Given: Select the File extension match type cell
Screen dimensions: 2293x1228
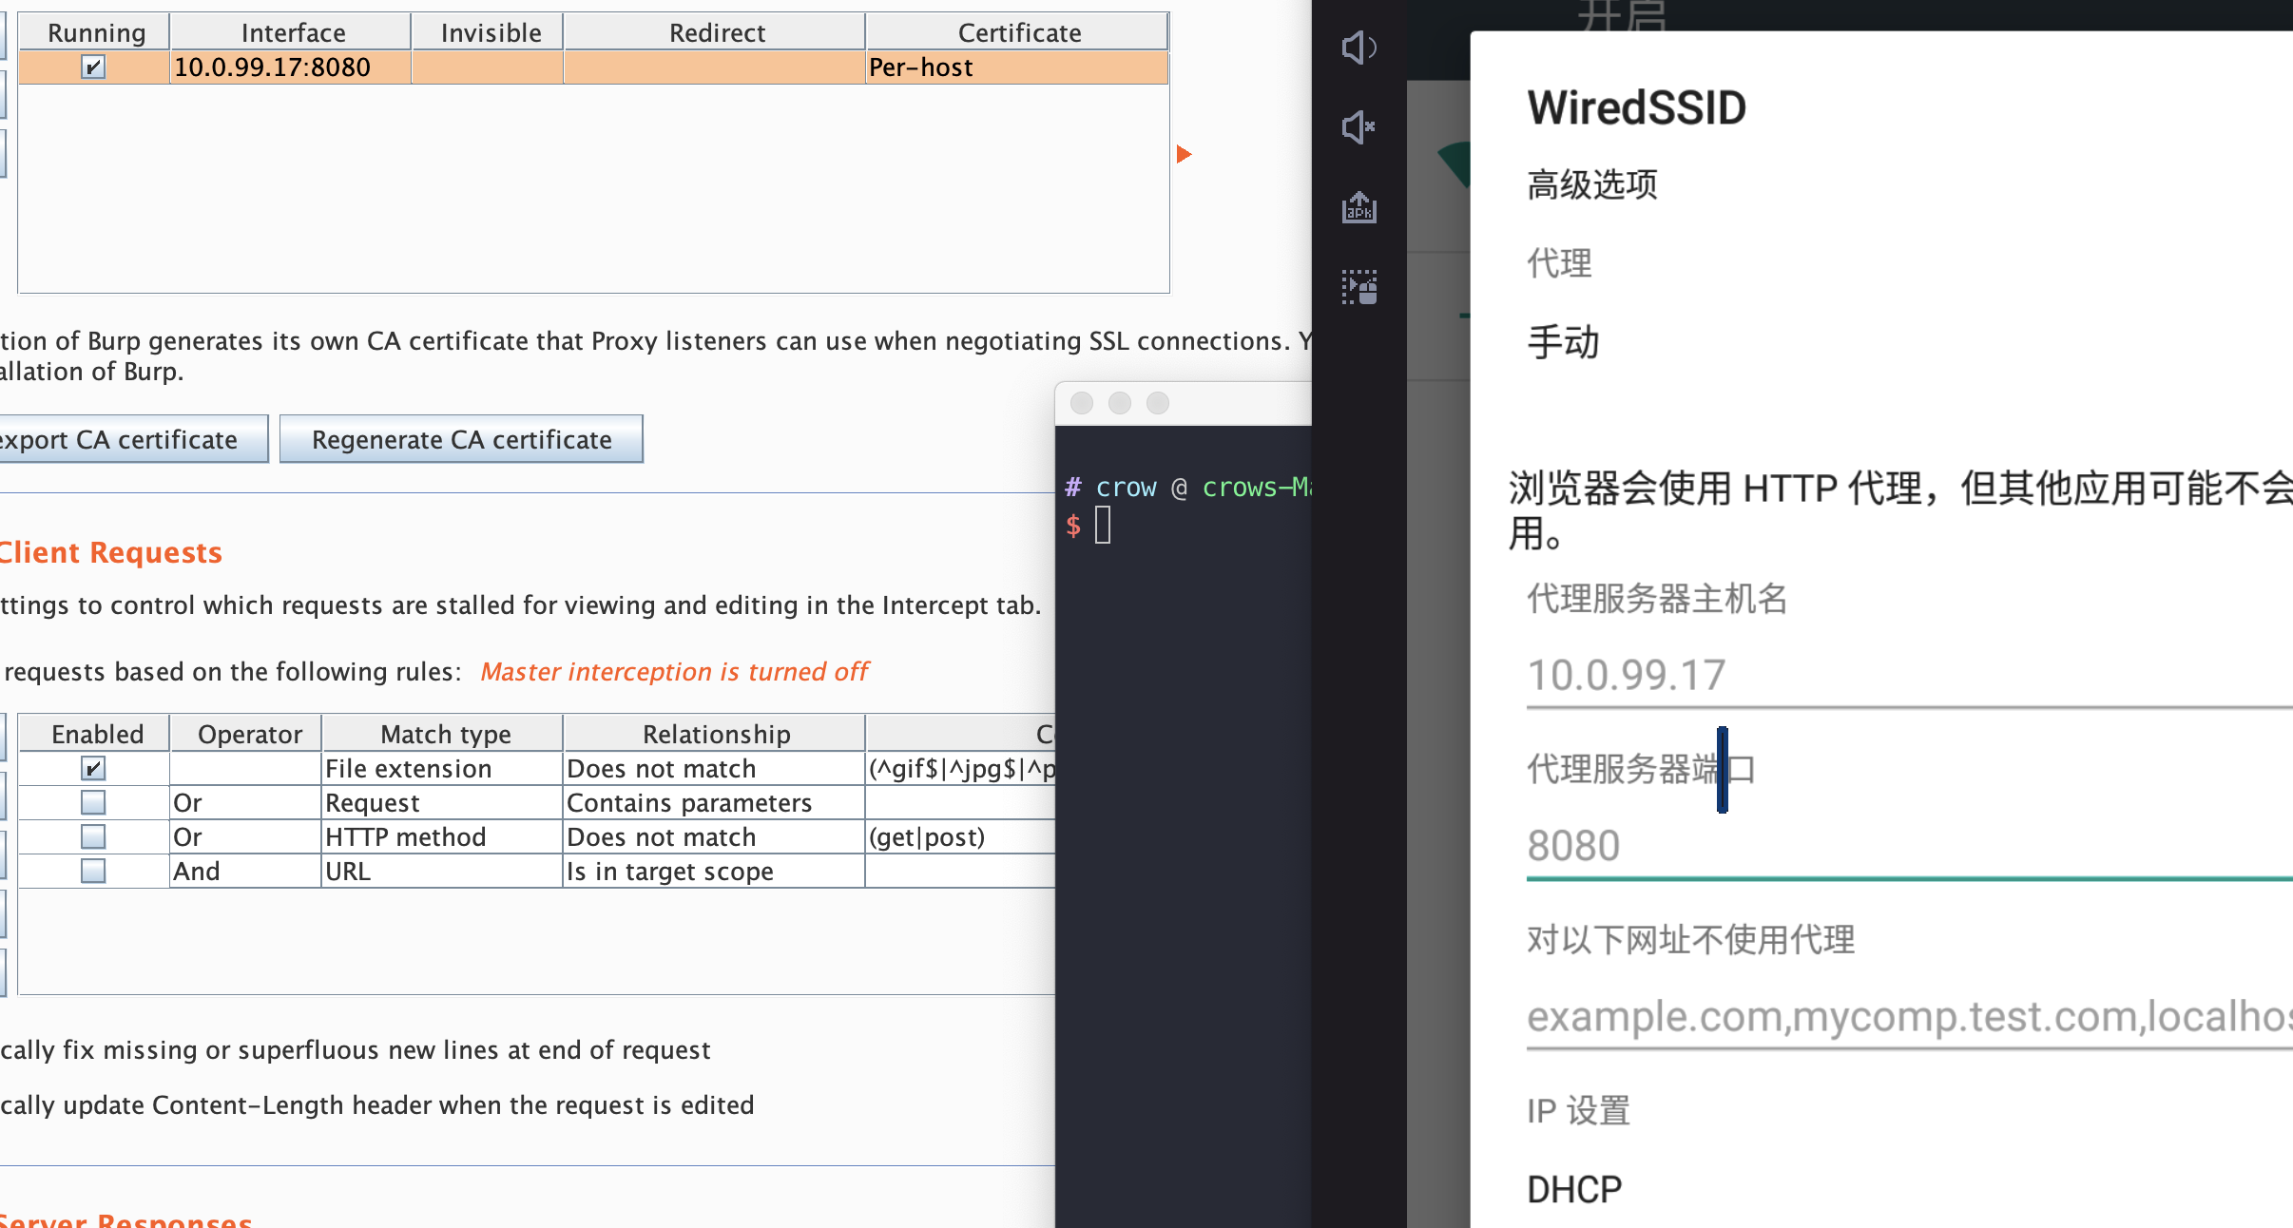Looking at the screenshot, I should [x=443, y=768].
